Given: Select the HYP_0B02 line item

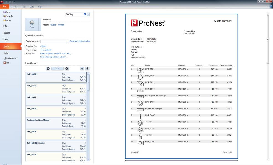Looking at the screenshot, I should (x=56, y=77).
